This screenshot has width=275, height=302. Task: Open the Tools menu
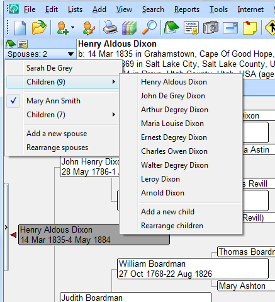point(218,9)
